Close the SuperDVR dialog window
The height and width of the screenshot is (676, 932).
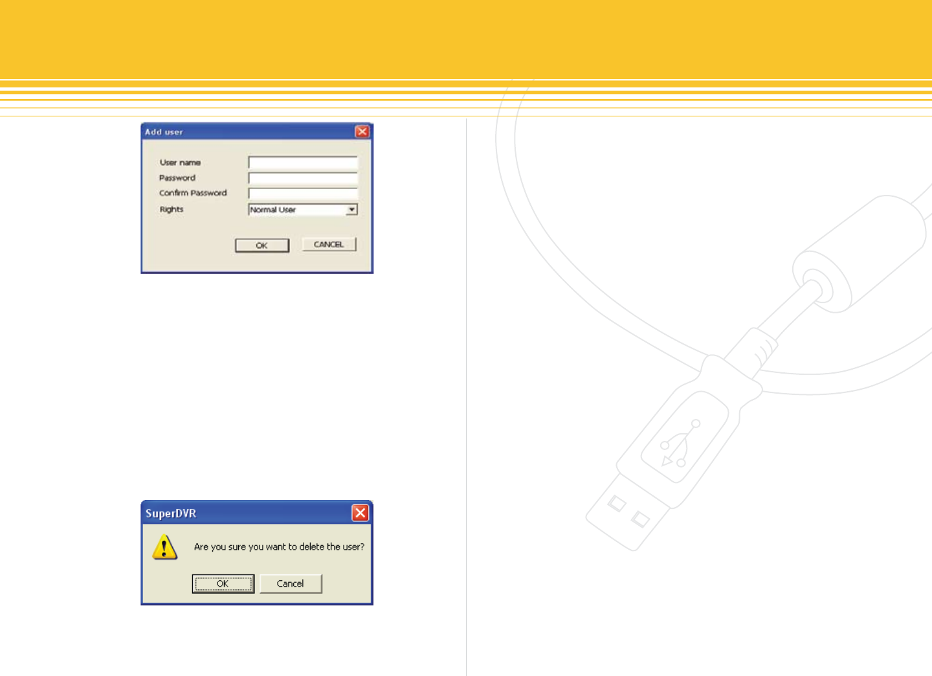[361, 513]
